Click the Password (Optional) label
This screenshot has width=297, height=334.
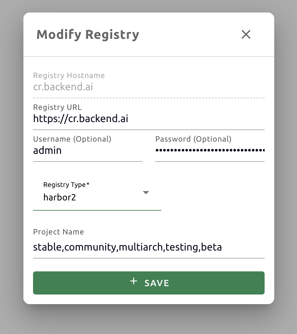[x=193, y=139]
